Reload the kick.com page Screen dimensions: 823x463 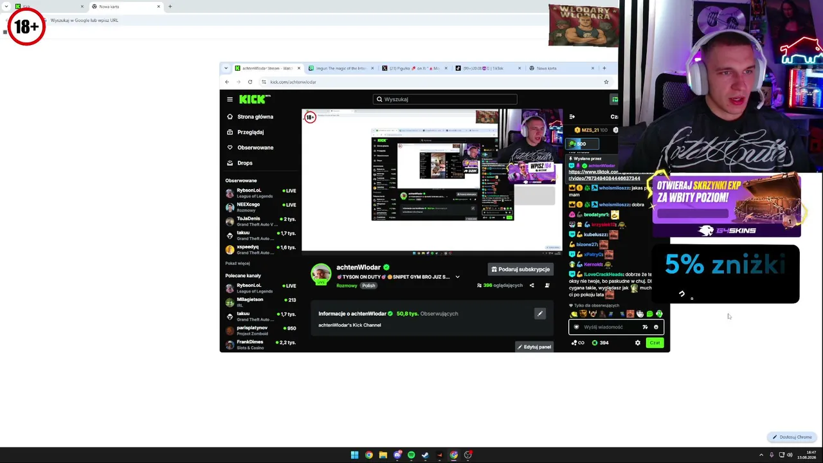pyautogui.click(x=249, y=82)
